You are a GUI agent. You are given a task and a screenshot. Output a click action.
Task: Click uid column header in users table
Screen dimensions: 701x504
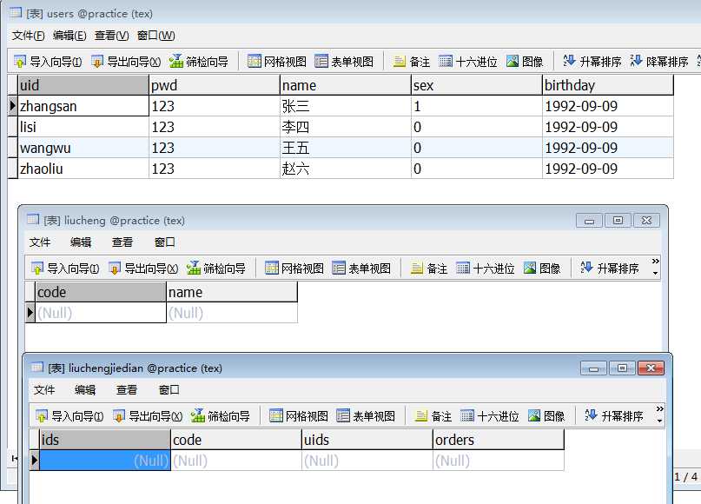point(83,85)
